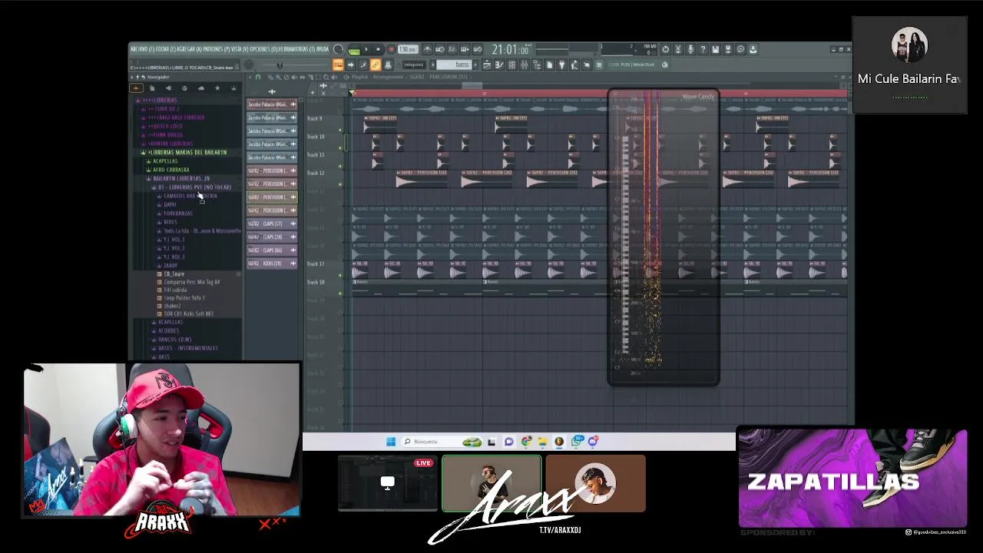The height and width of the screenshot is (553, 983).
Task: Select the playlist paint brush tool
Action: [x=278, y=77]
